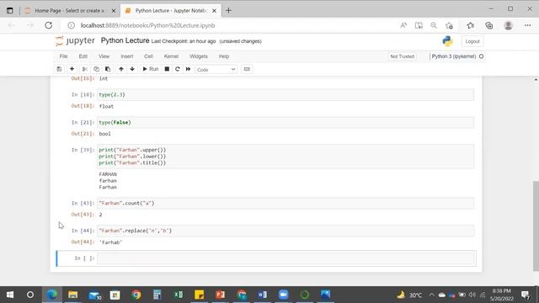Click the Not Trusted button
Image resolution: width=539 pixels, height=303 pixels.
(x=403, y=56)
